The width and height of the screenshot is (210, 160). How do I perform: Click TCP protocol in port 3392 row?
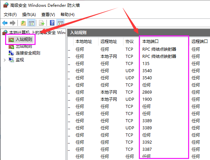[129, 142]
